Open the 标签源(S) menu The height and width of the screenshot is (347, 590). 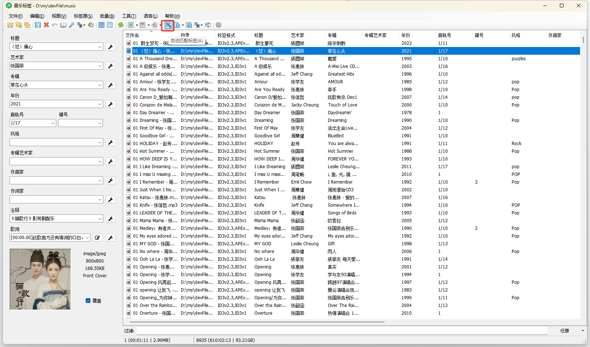coord(83,16)
